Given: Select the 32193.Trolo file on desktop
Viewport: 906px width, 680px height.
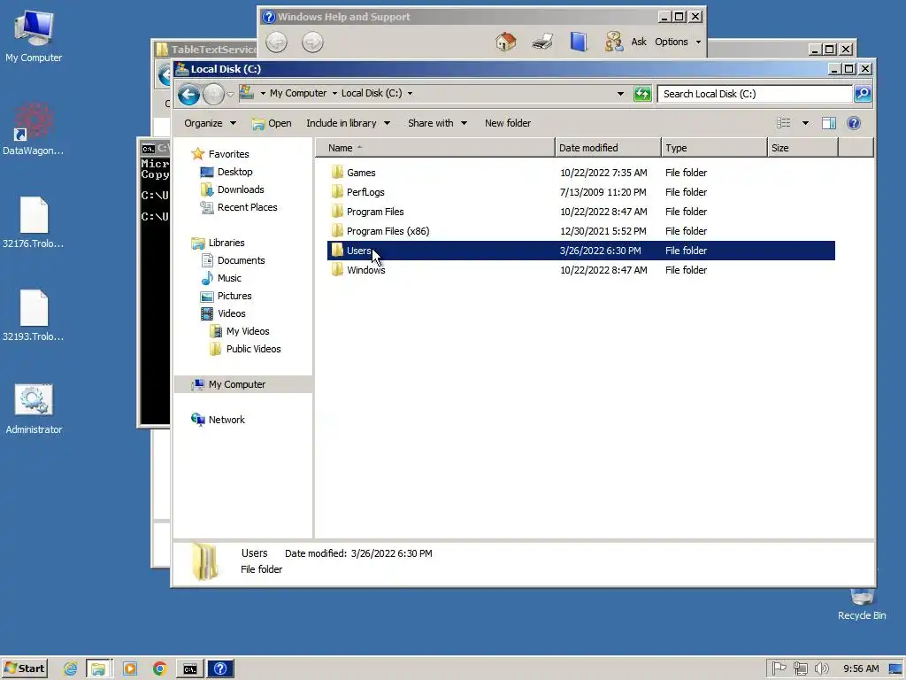Looking at the screenshot, I should point(34,316).
